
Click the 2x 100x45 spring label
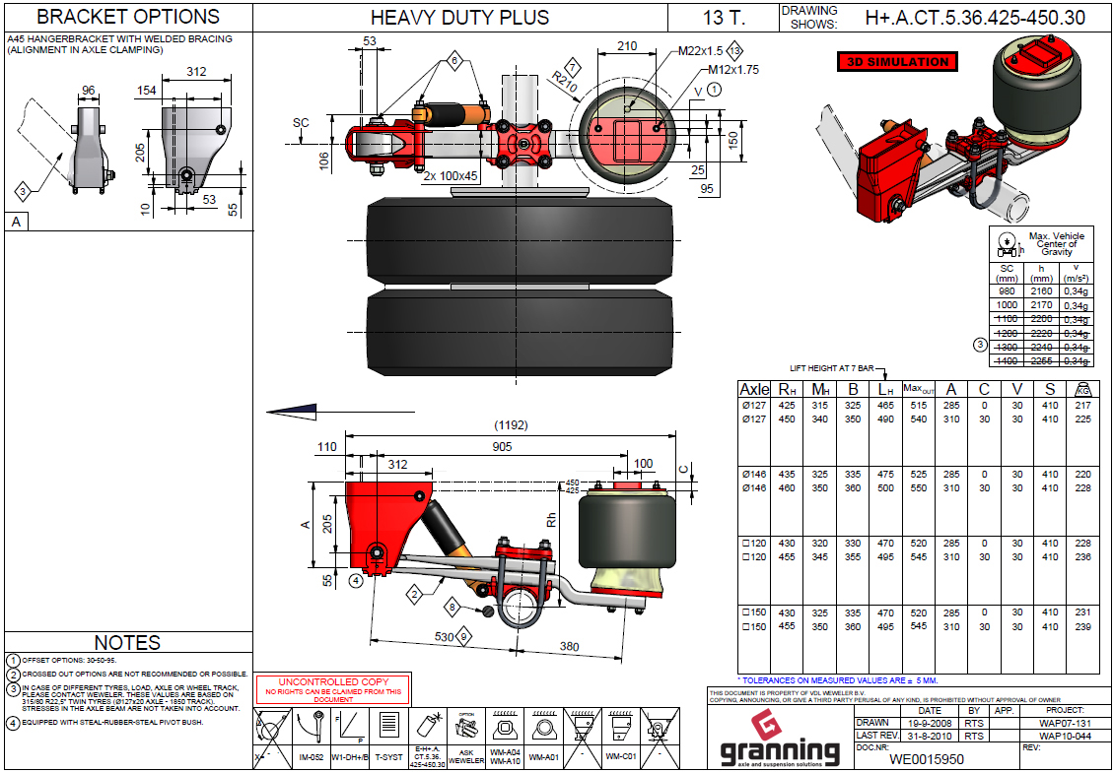click(x=451, y=175)
